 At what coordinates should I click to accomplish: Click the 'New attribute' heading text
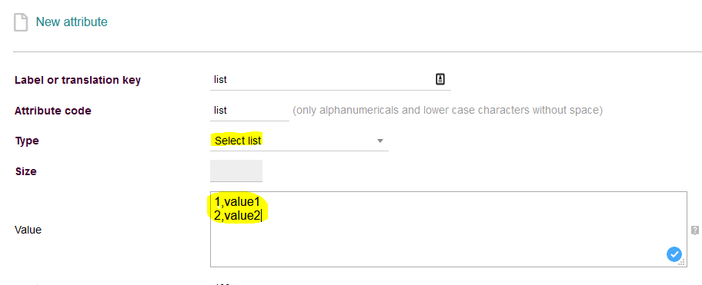pos(72,22)
